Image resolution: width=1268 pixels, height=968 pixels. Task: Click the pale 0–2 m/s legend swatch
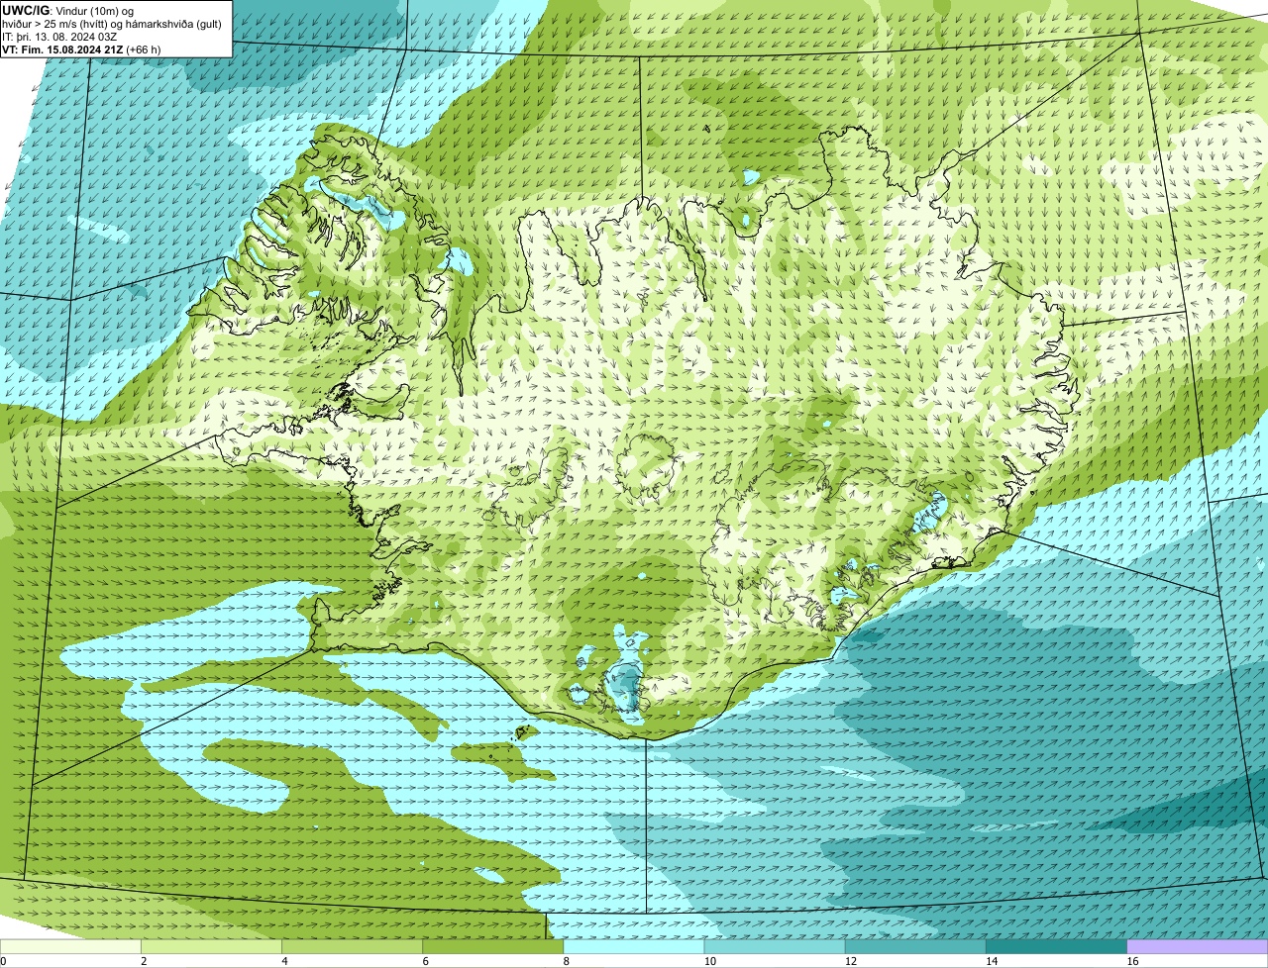click(70, 946)
